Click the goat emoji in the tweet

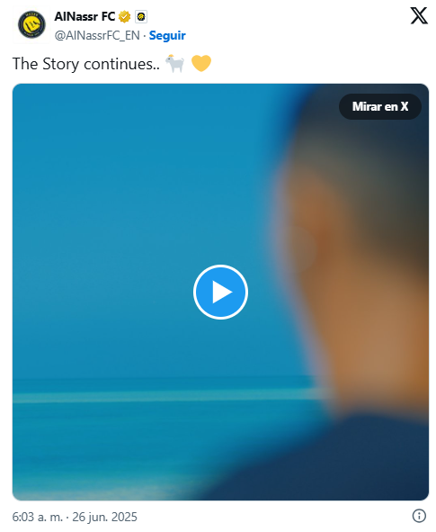(175, 63)
